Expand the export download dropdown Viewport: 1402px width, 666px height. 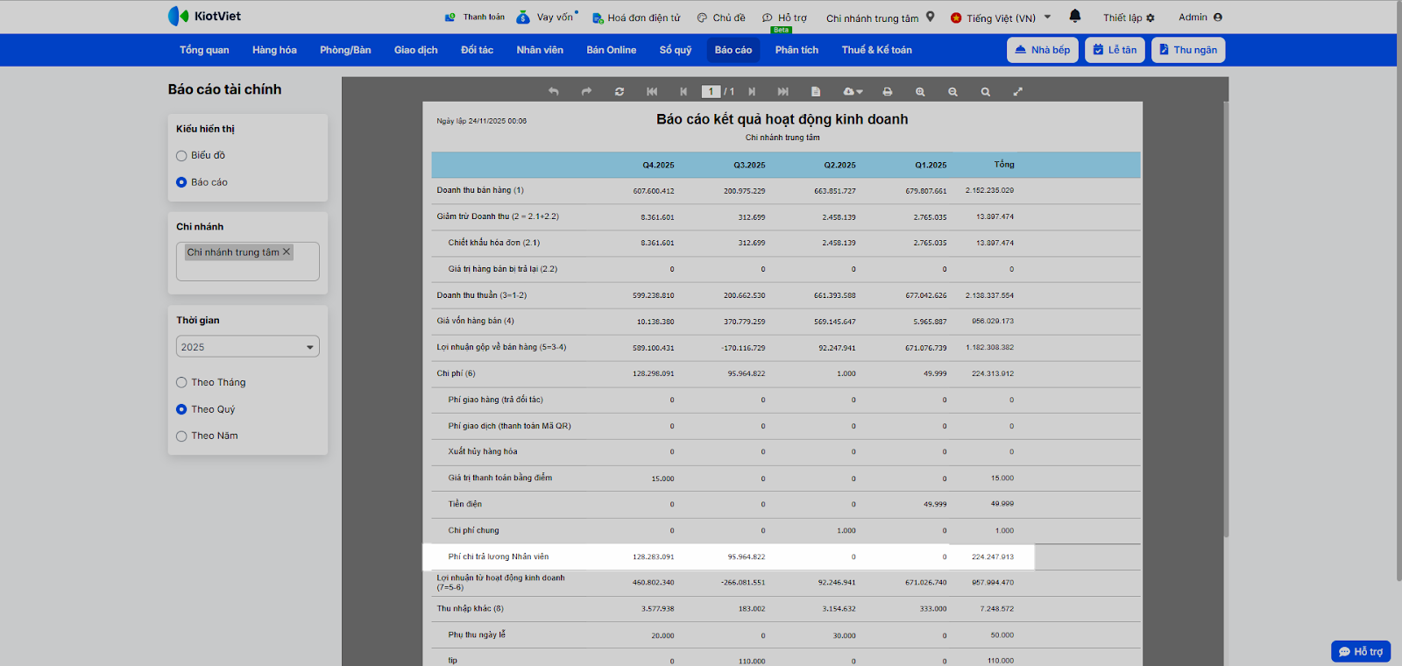click(x=853, y=92)
